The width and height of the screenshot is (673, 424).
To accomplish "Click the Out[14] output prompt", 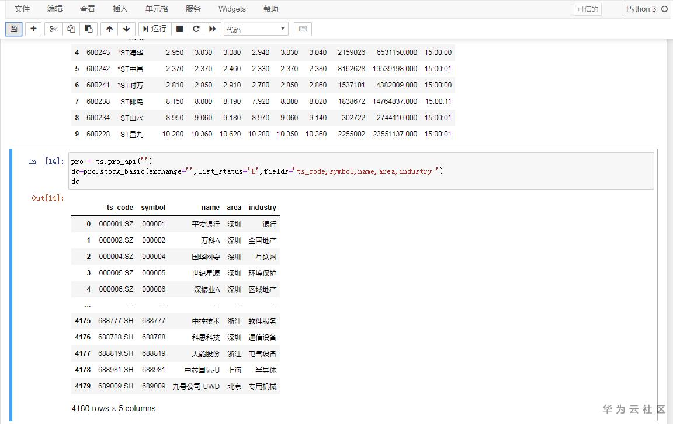I will pyautogui.click(x=48, y=198).
